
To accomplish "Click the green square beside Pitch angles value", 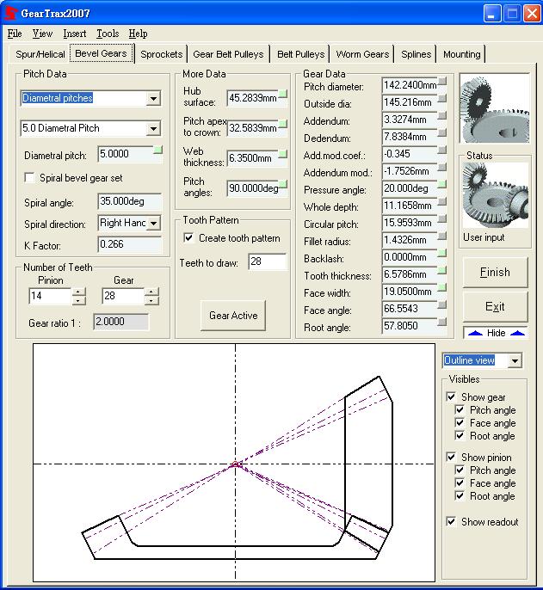I will tap(282, 184).
